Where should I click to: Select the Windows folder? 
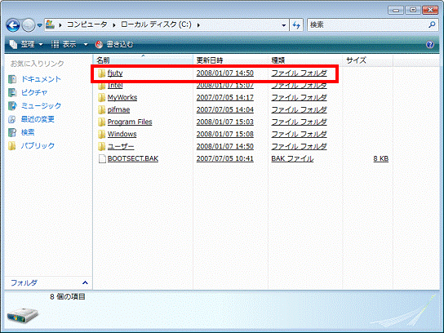[122, 134]
